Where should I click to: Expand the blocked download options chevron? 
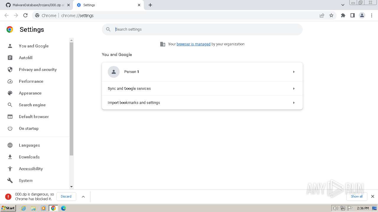83,196
